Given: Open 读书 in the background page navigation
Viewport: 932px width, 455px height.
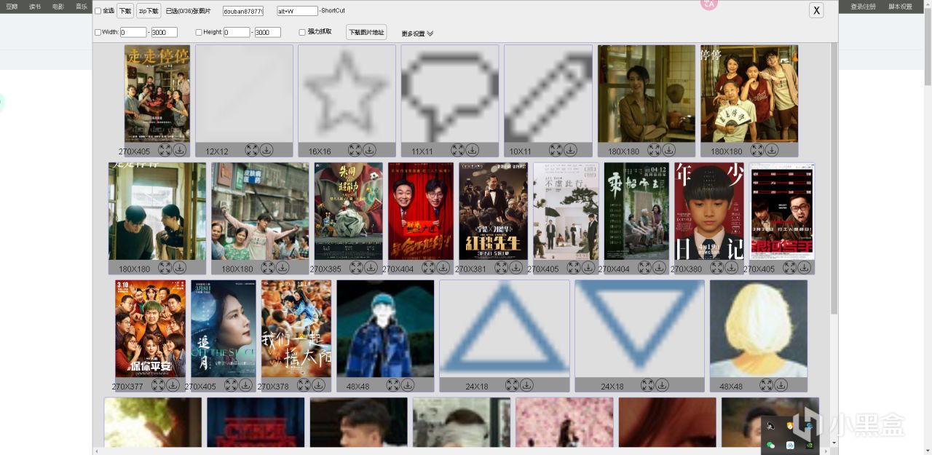Looking at the screenshot, I should point(35,7).
